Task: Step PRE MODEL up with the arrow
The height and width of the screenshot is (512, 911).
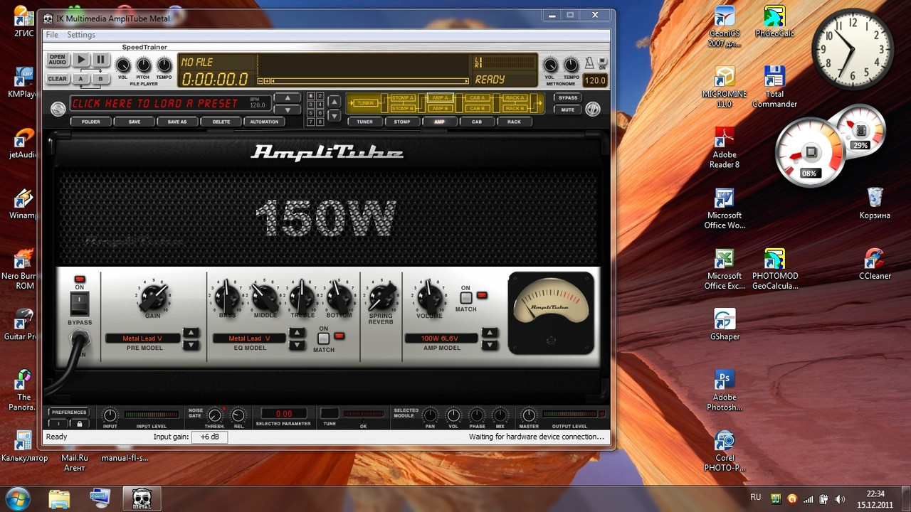Action: 191,333
